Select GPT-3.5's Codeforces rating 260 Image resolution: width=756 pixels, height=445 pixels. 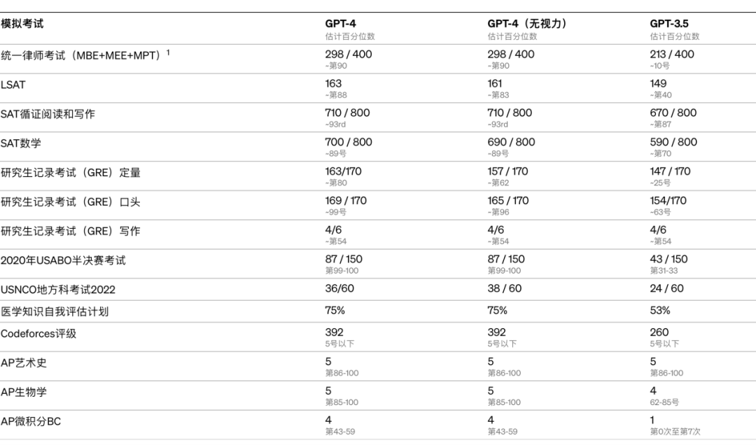click(x=659, y=333)
